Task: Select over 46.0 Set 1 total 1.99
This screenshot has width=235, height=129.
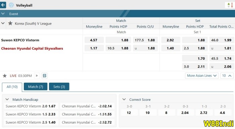Action: pos(222,40)
